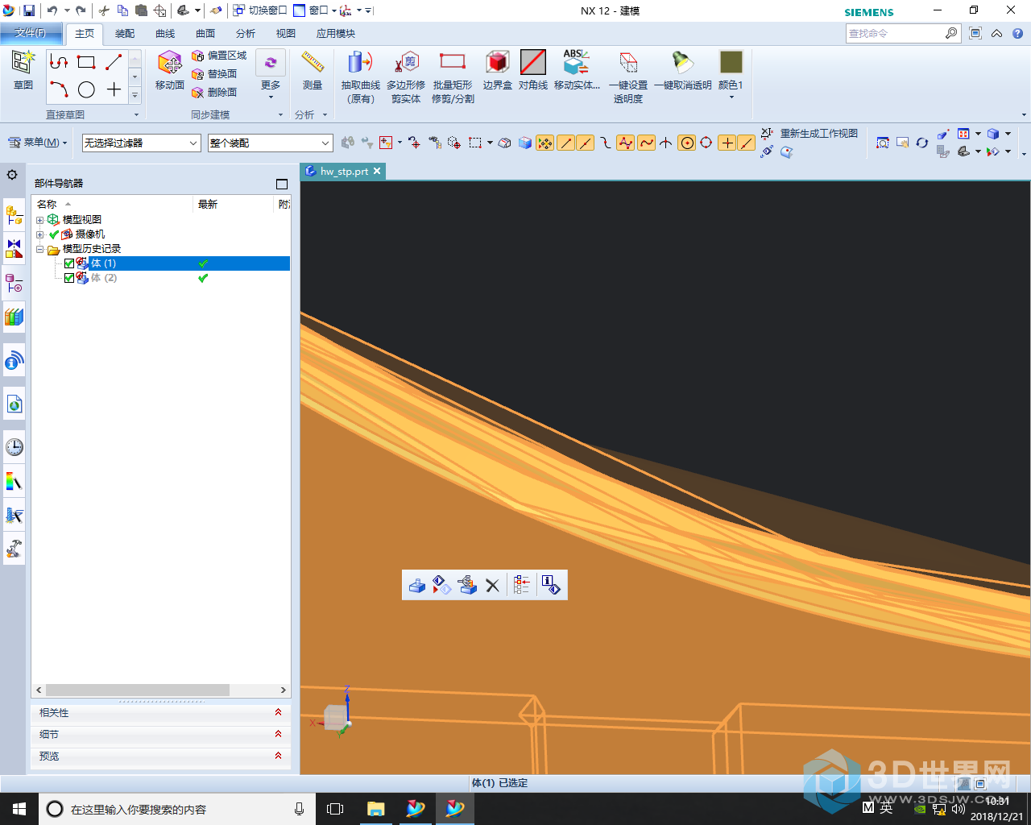1031x825 pixels.
Task: Open the 整个装配 scope dropdown
Action: pyautogui.click(x=270, y=143)
